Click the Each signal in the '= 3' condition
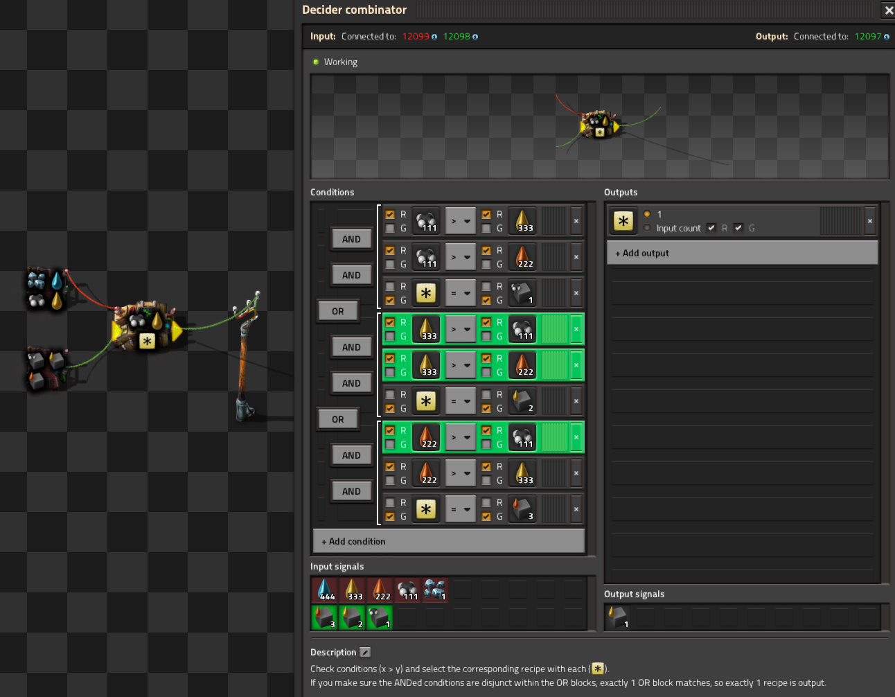Screen dimensions: 895x697 point(426,509)
